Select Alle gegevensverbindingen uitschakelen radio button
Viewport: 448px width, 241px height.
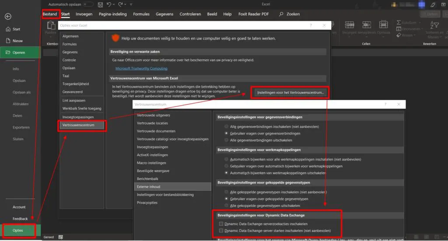click(226, 140)
